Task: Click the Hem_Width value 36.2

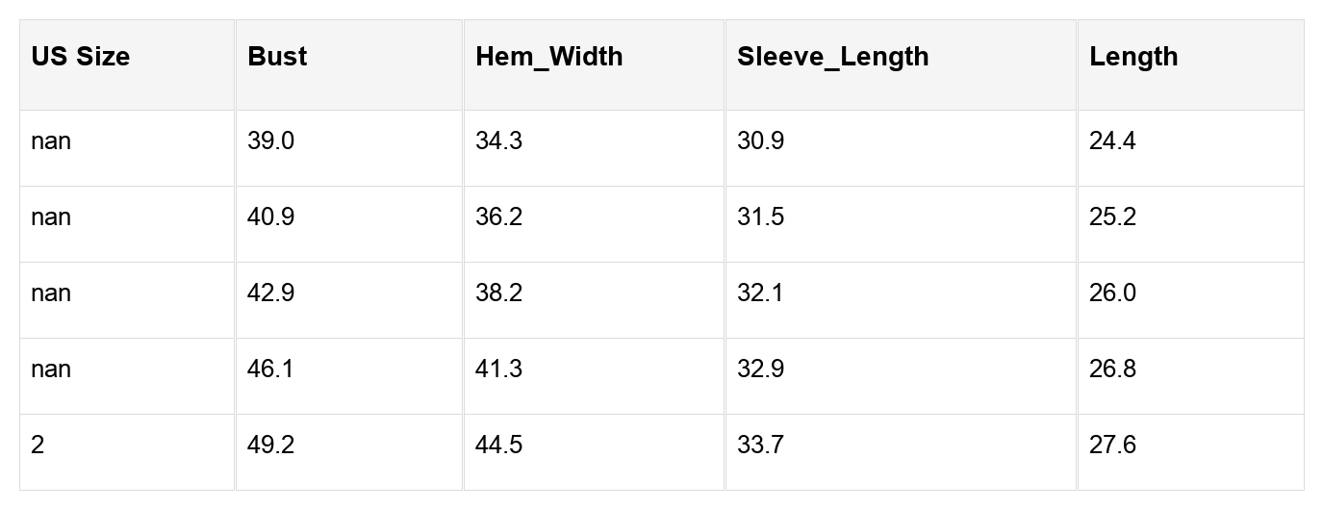Action: (x=498, y=217)
